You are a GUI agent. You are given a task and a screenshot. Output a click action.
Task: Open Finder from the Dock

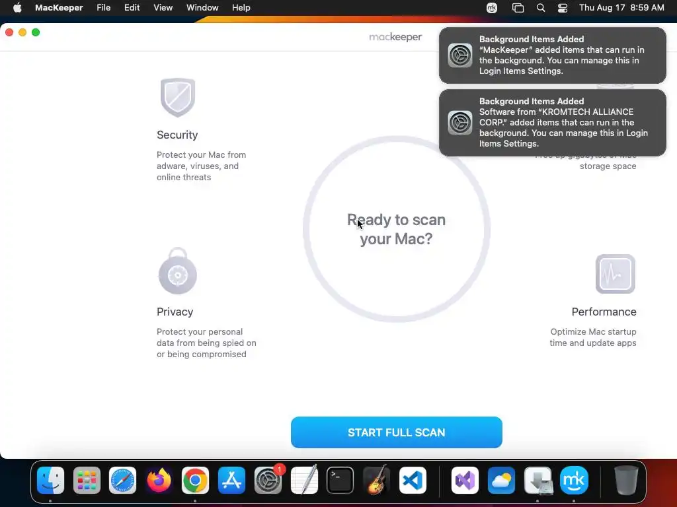click(x=50, y=481)
